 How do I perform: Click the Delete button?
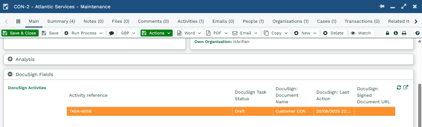click(333, 33)
